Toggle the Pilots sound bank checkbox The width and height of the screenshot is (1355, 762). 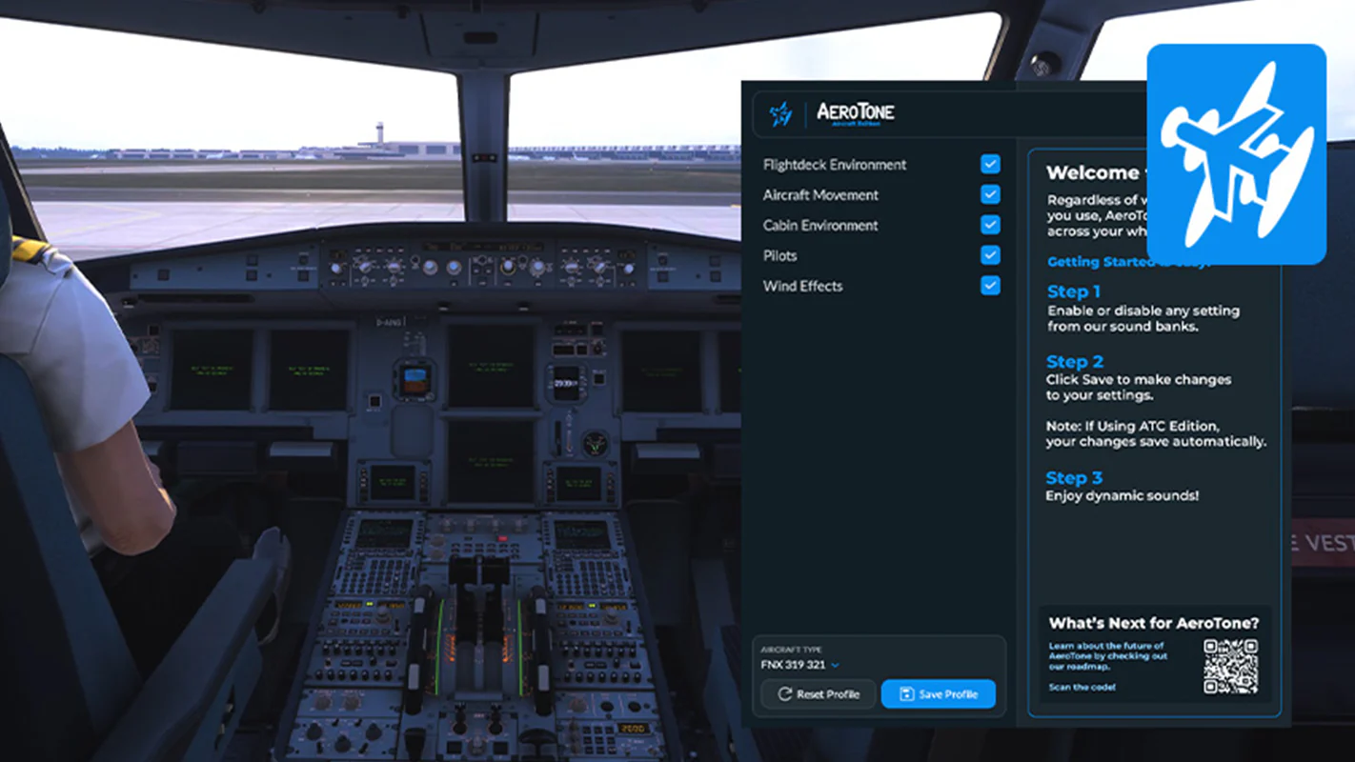click(991, 255)
